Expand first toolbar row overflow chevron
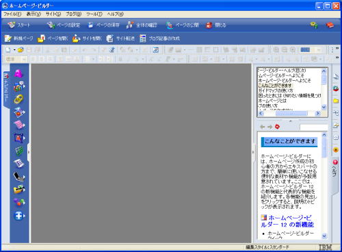 point(337,49)
